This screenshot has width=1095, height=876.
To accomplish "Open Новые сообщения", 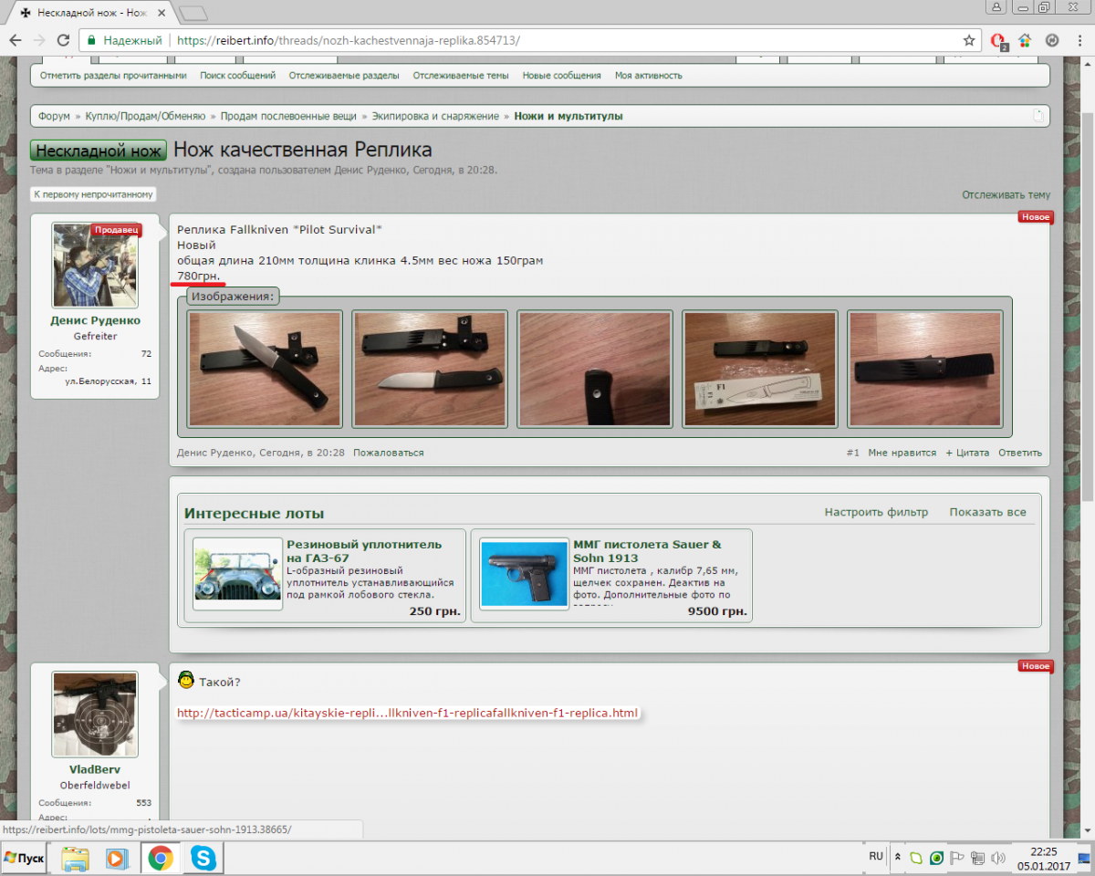I will point(561,76).
